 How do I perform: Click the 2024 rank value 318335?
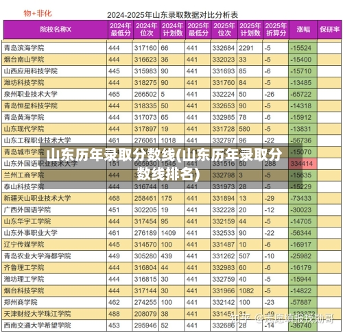pyautogui.click(x=145, y=106)
